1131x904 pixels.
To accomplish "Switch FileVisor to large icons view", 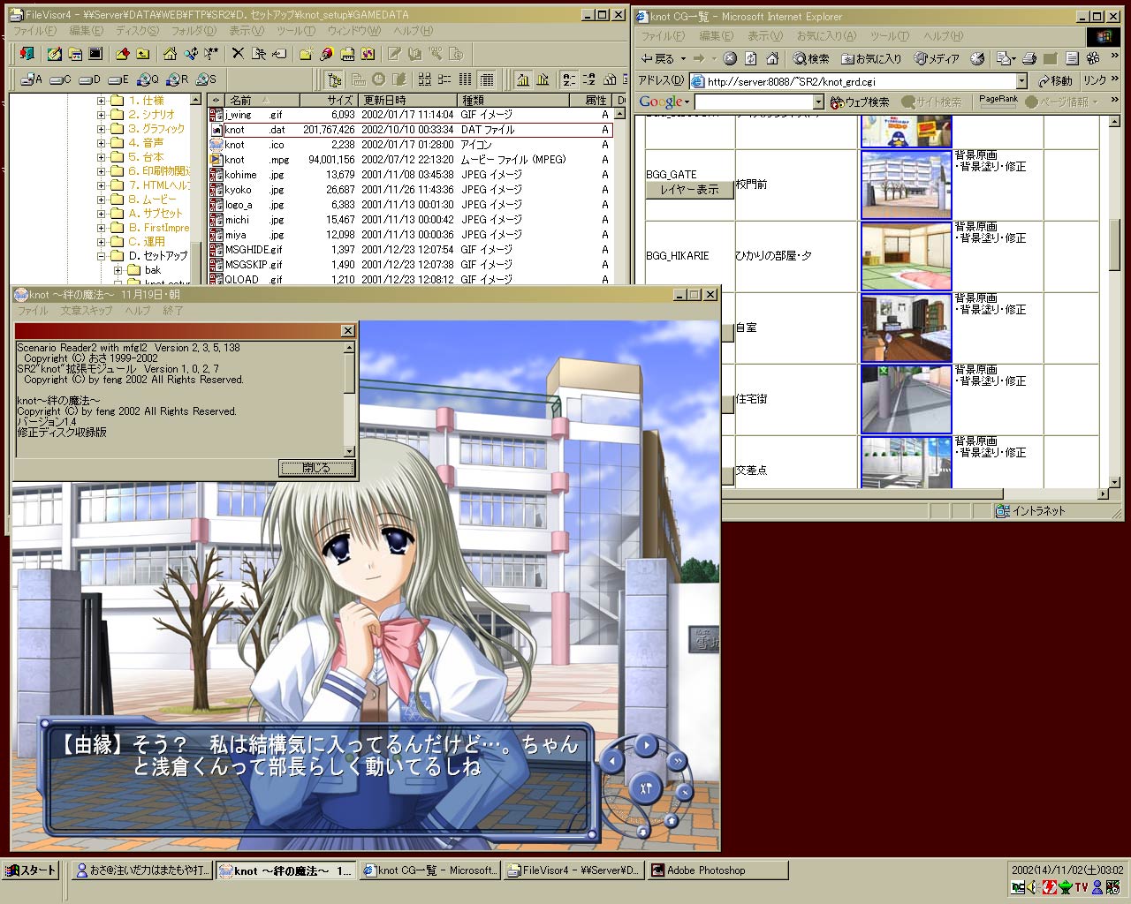I will click(x=425, y=79).
